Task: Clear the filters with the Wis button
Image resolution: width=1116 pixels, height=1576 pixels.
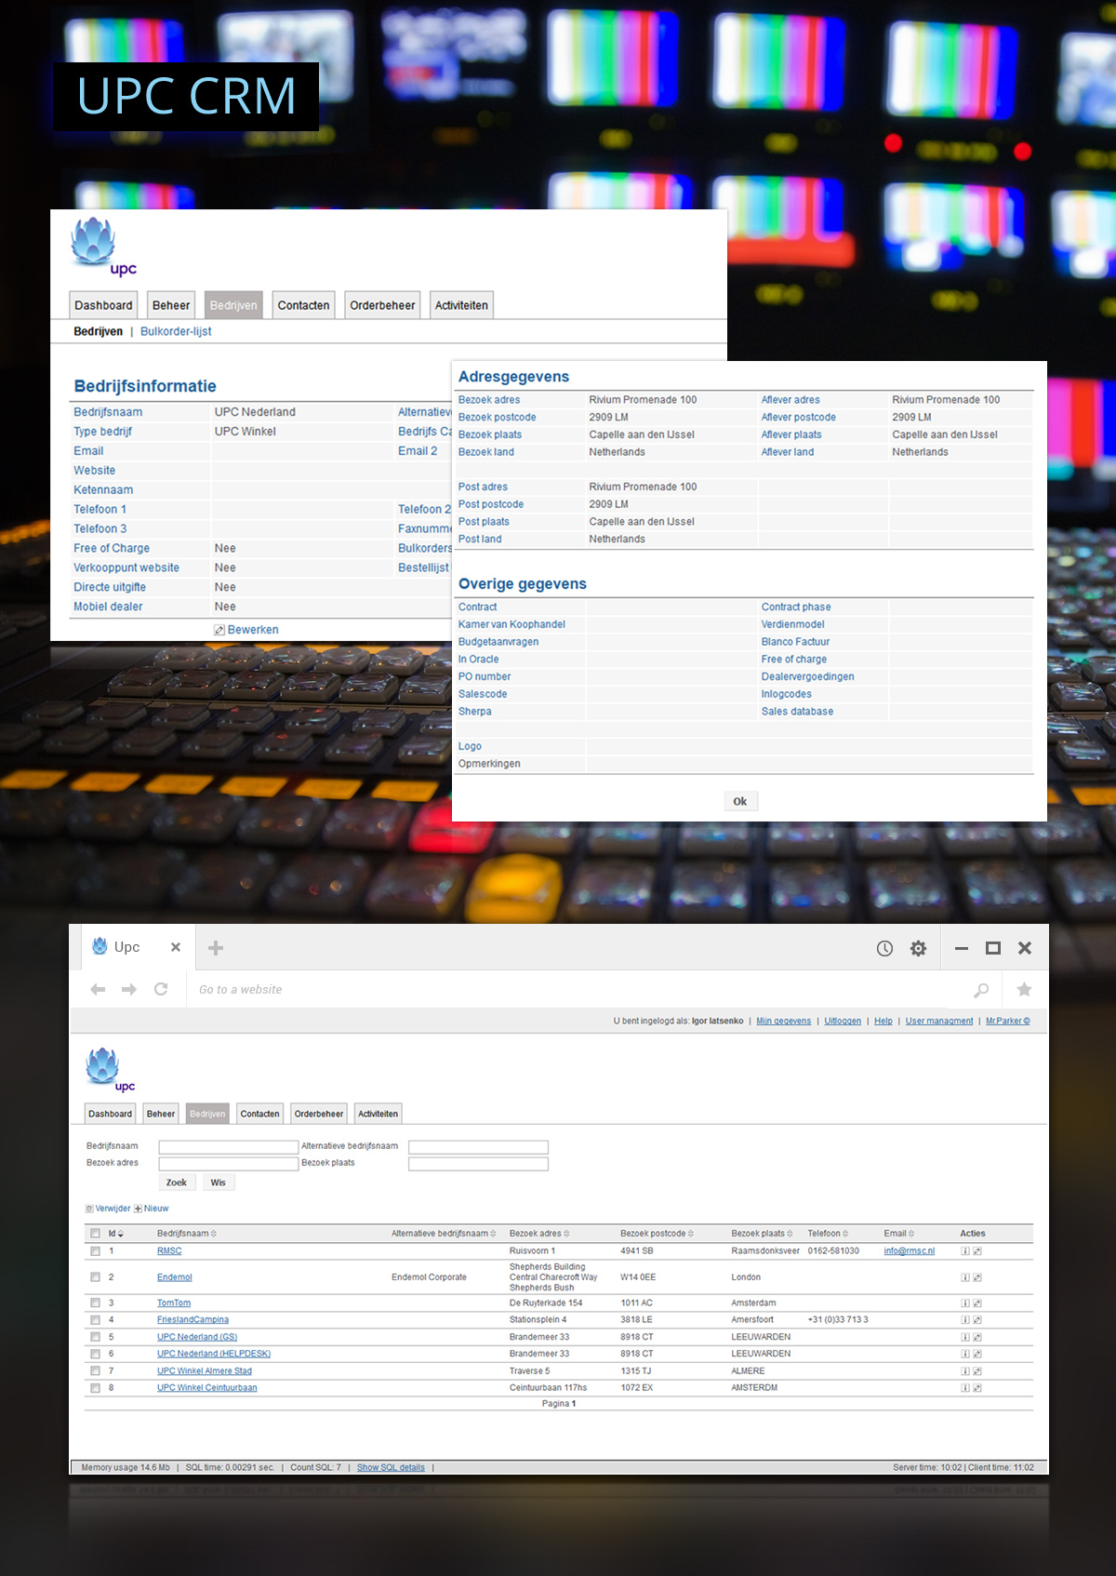Action: click(218, 1182)
